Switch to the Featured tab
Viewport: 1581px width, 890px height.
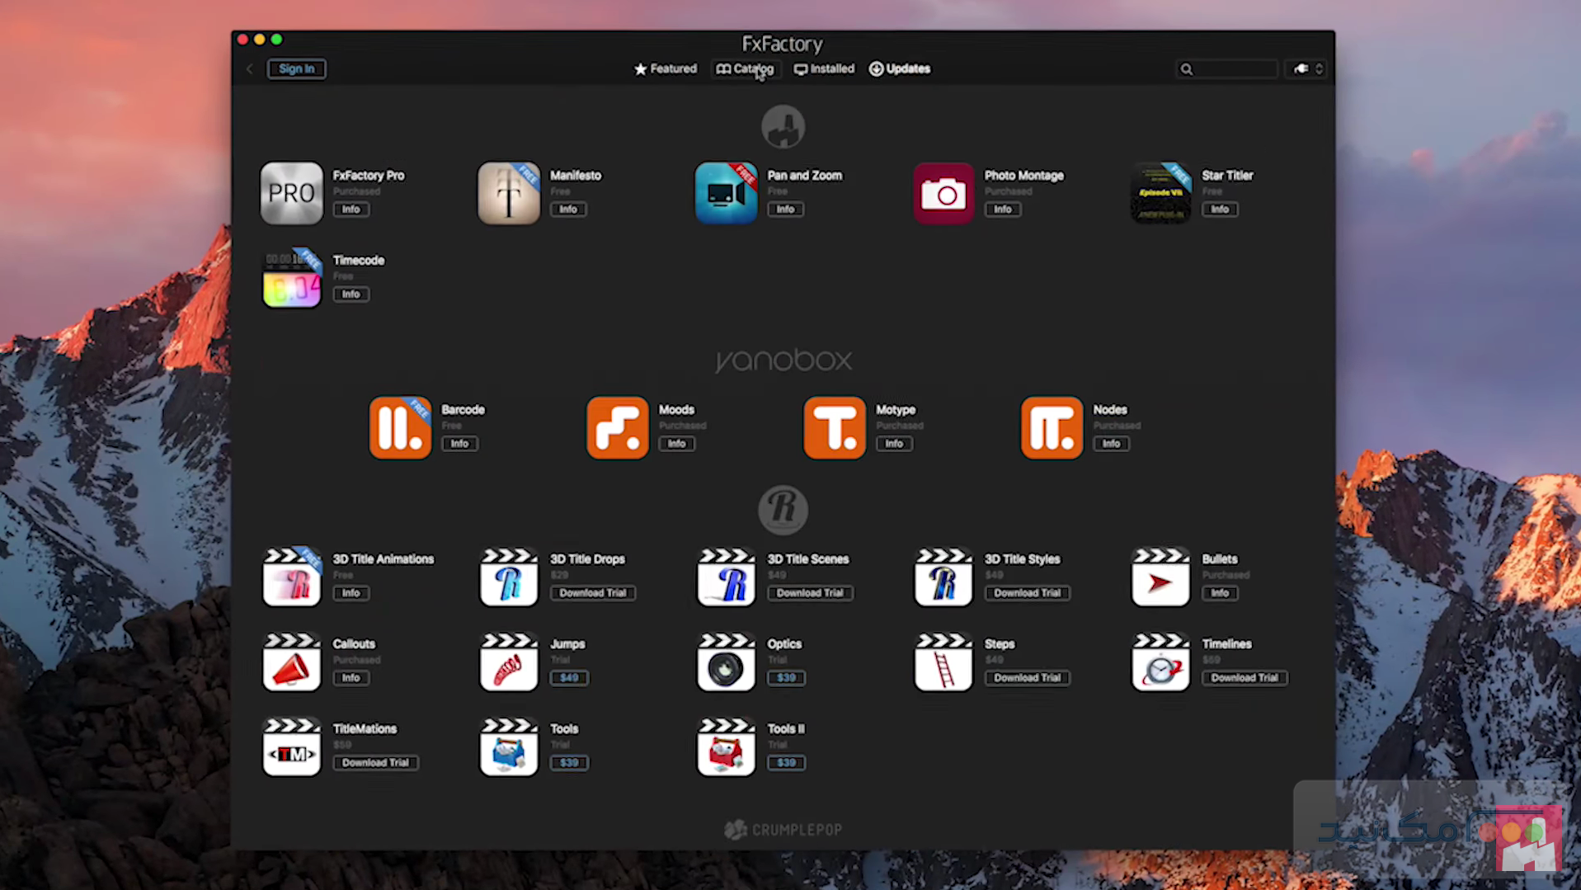[x=665, y=69]
